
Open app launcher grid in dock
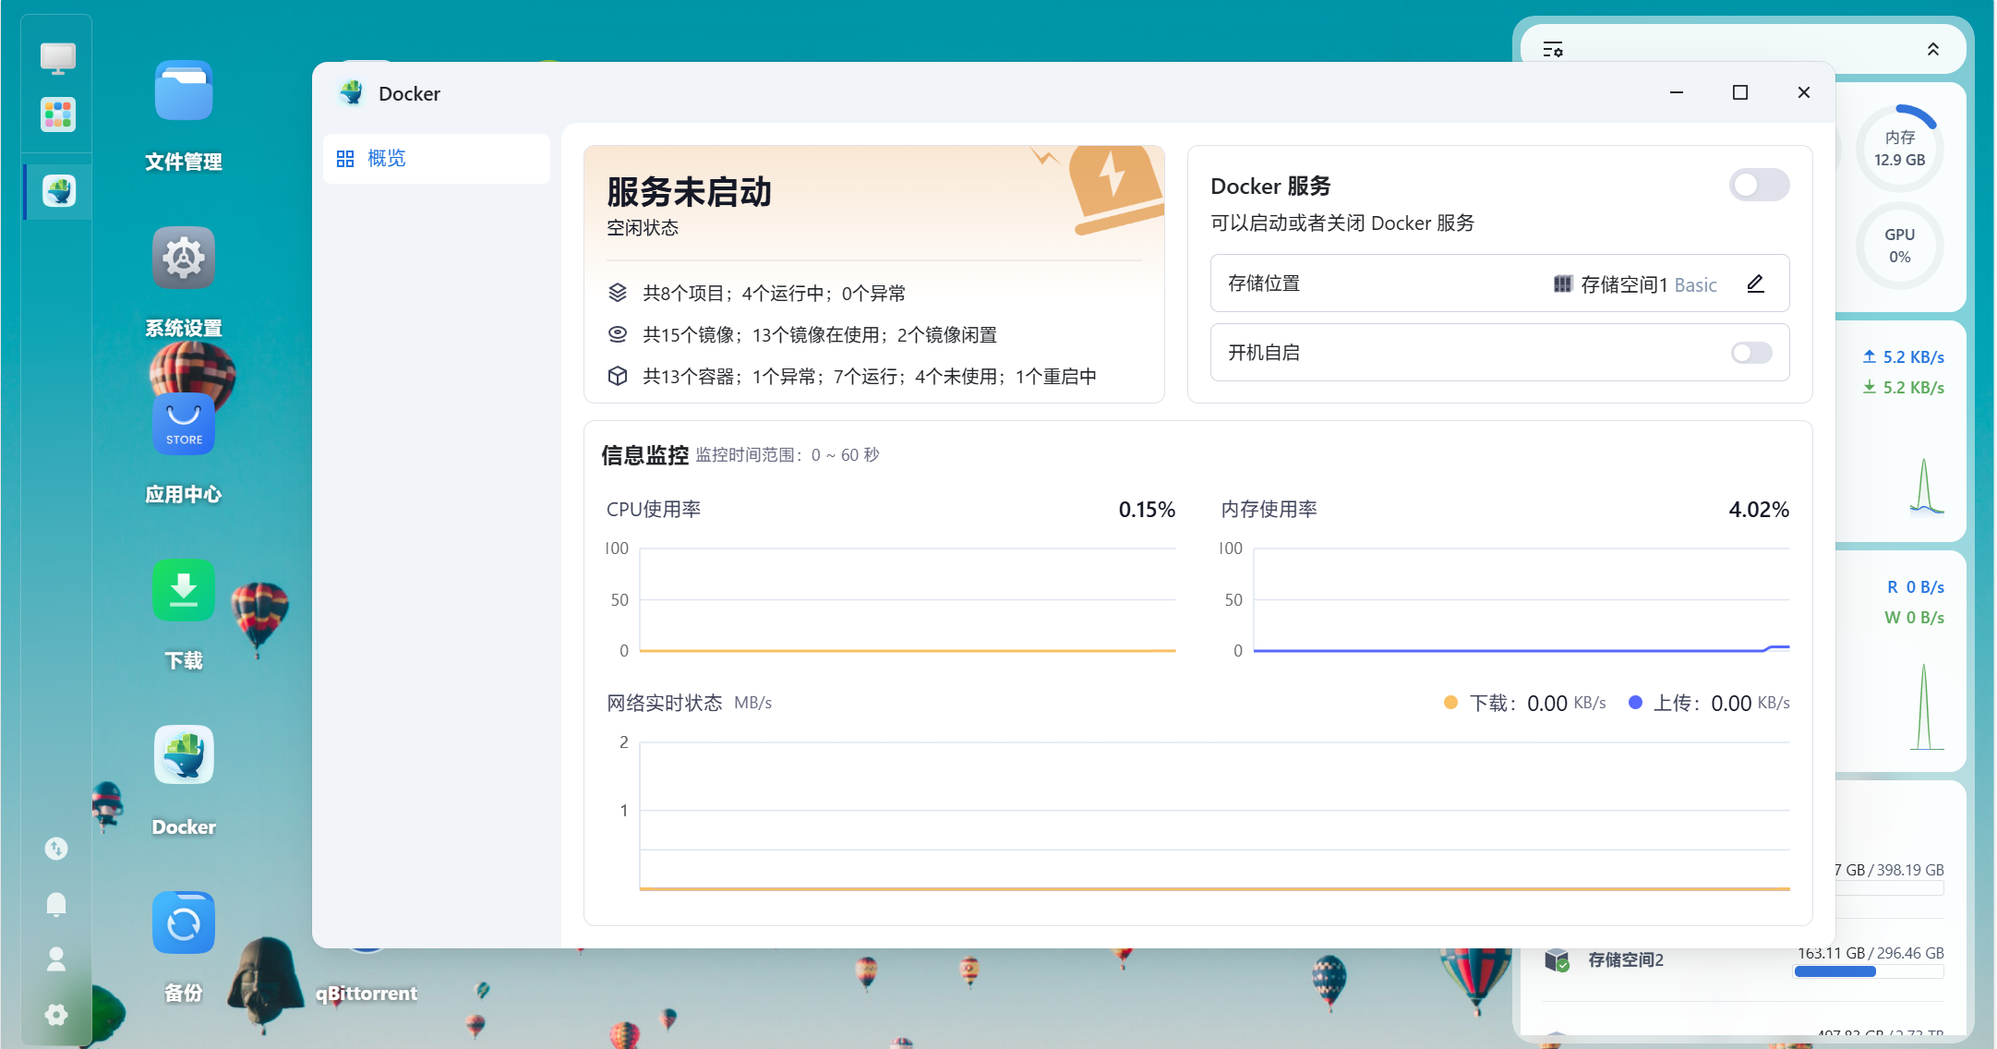[x=58, y=115]
